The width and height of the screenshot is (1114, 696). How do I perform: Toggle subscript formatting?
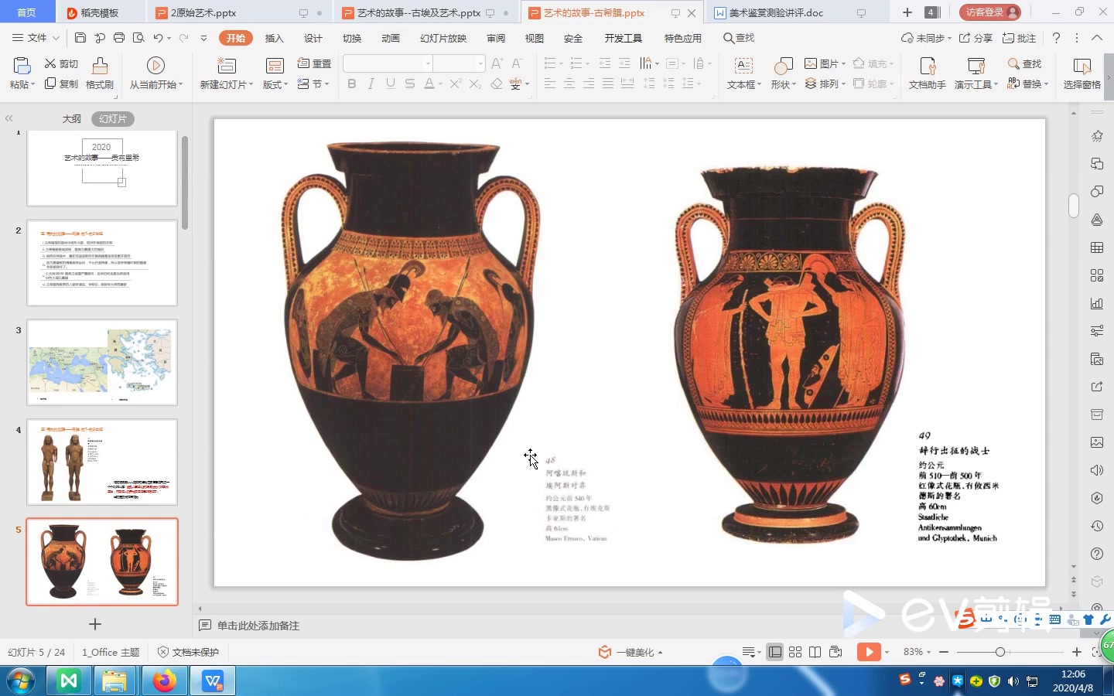coord(475,84)
